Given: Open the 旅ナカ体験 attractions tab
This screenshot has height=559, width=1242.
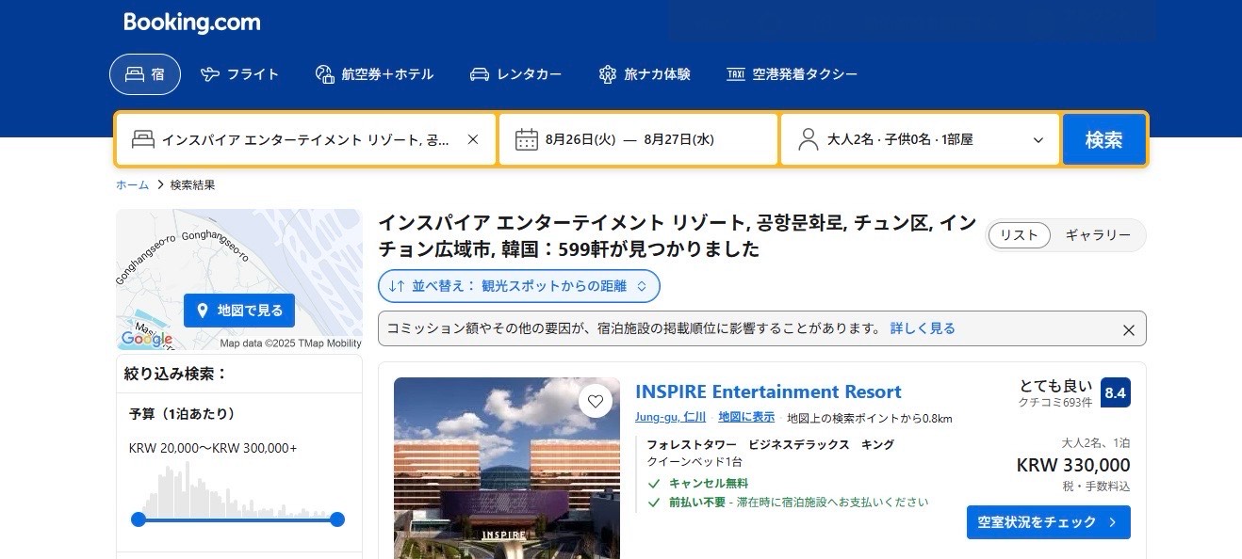Looking at the screenshot, I should tap(645, 74).
